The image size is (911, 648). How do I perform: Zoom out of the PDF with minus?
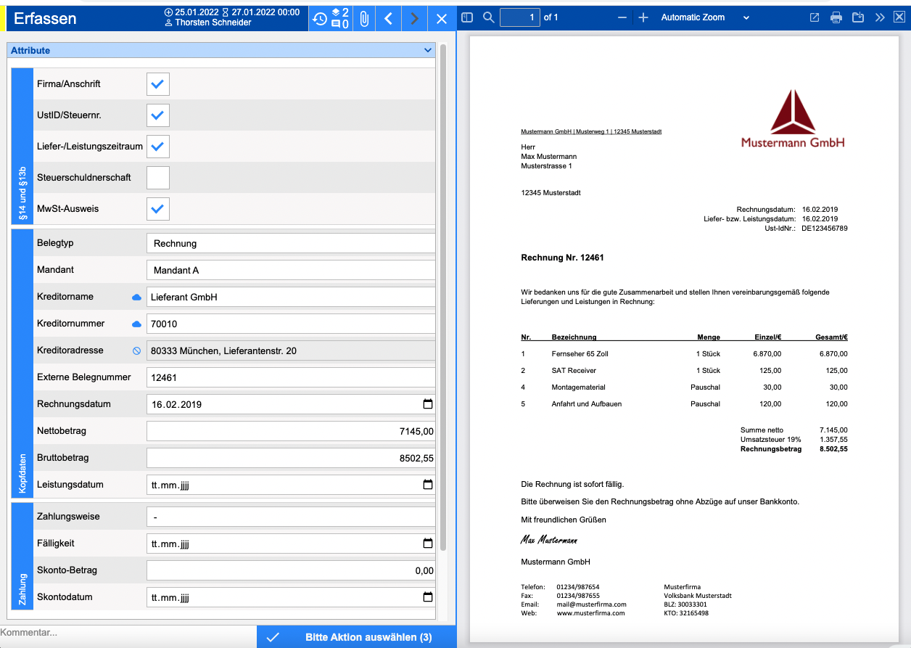pos(622,17)
